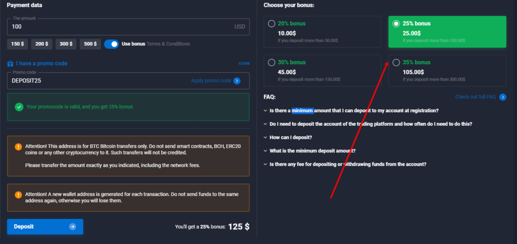The height and width of the screenshot is (244, 517).
Task: Expand the fee for depositing or withdrawing question
Action: (x=347, y=164)
